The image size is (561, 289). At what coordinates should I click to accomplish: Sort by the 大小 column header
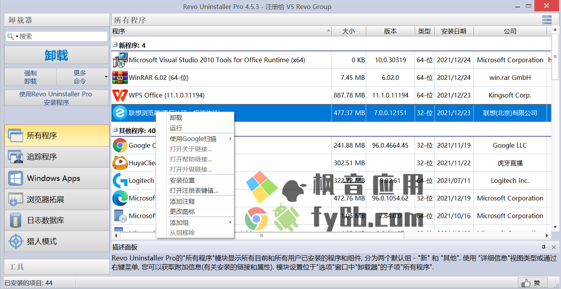click(x=349, y=31)
